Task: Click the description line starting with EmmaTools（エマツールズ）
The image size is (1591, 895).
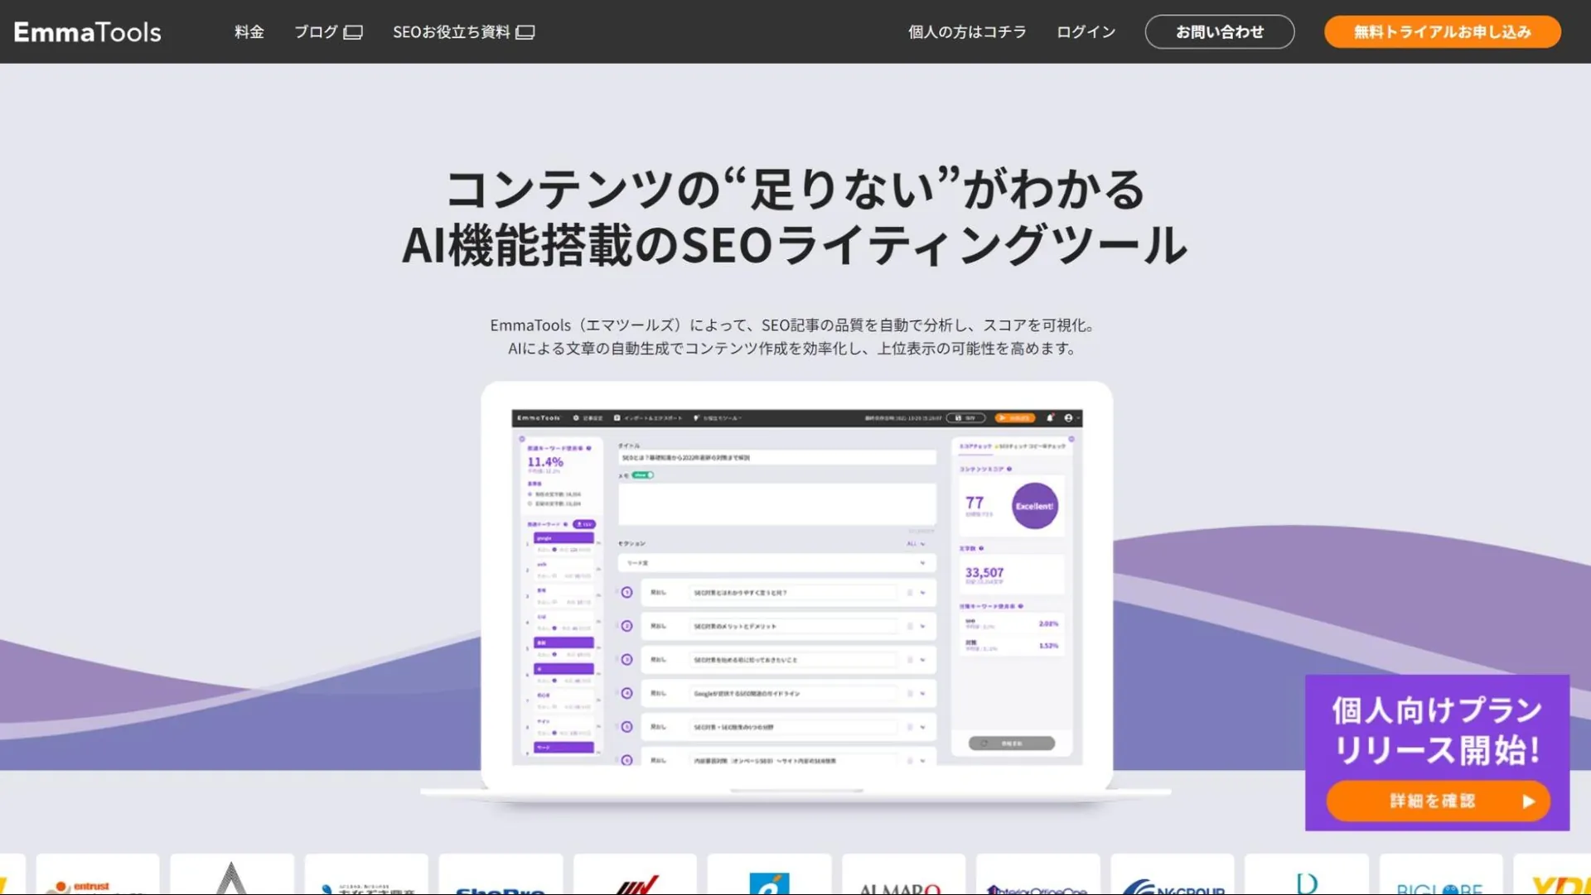Action: tap(792, 325)
